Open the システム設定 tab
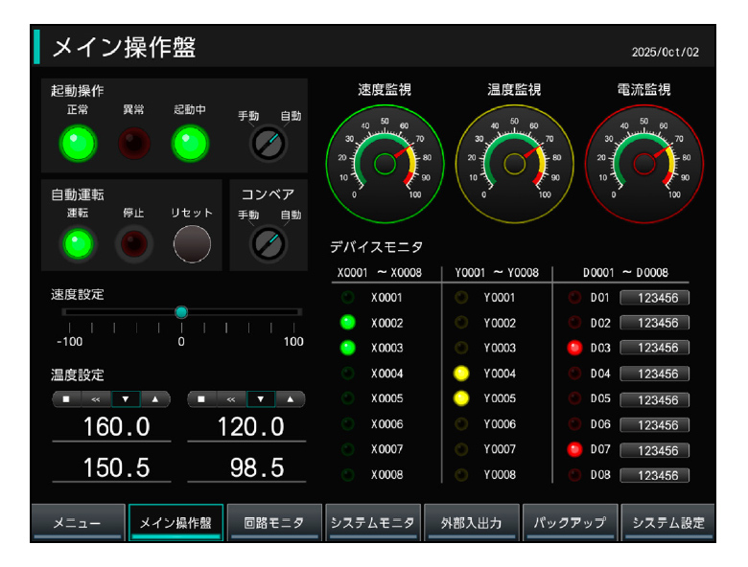Image resolution: width=748 pixels, height=567 pixels. coord(668,523)
